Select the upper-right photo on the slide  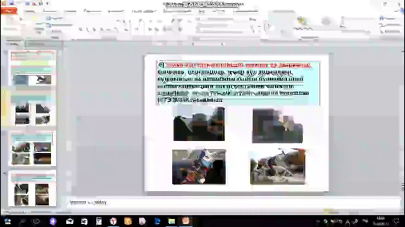click(277, 125)
